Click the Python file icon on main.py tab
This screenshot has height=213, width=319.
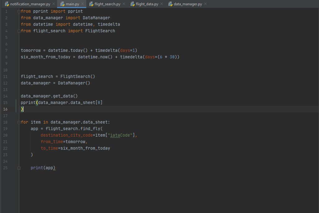tap(62, 4)
